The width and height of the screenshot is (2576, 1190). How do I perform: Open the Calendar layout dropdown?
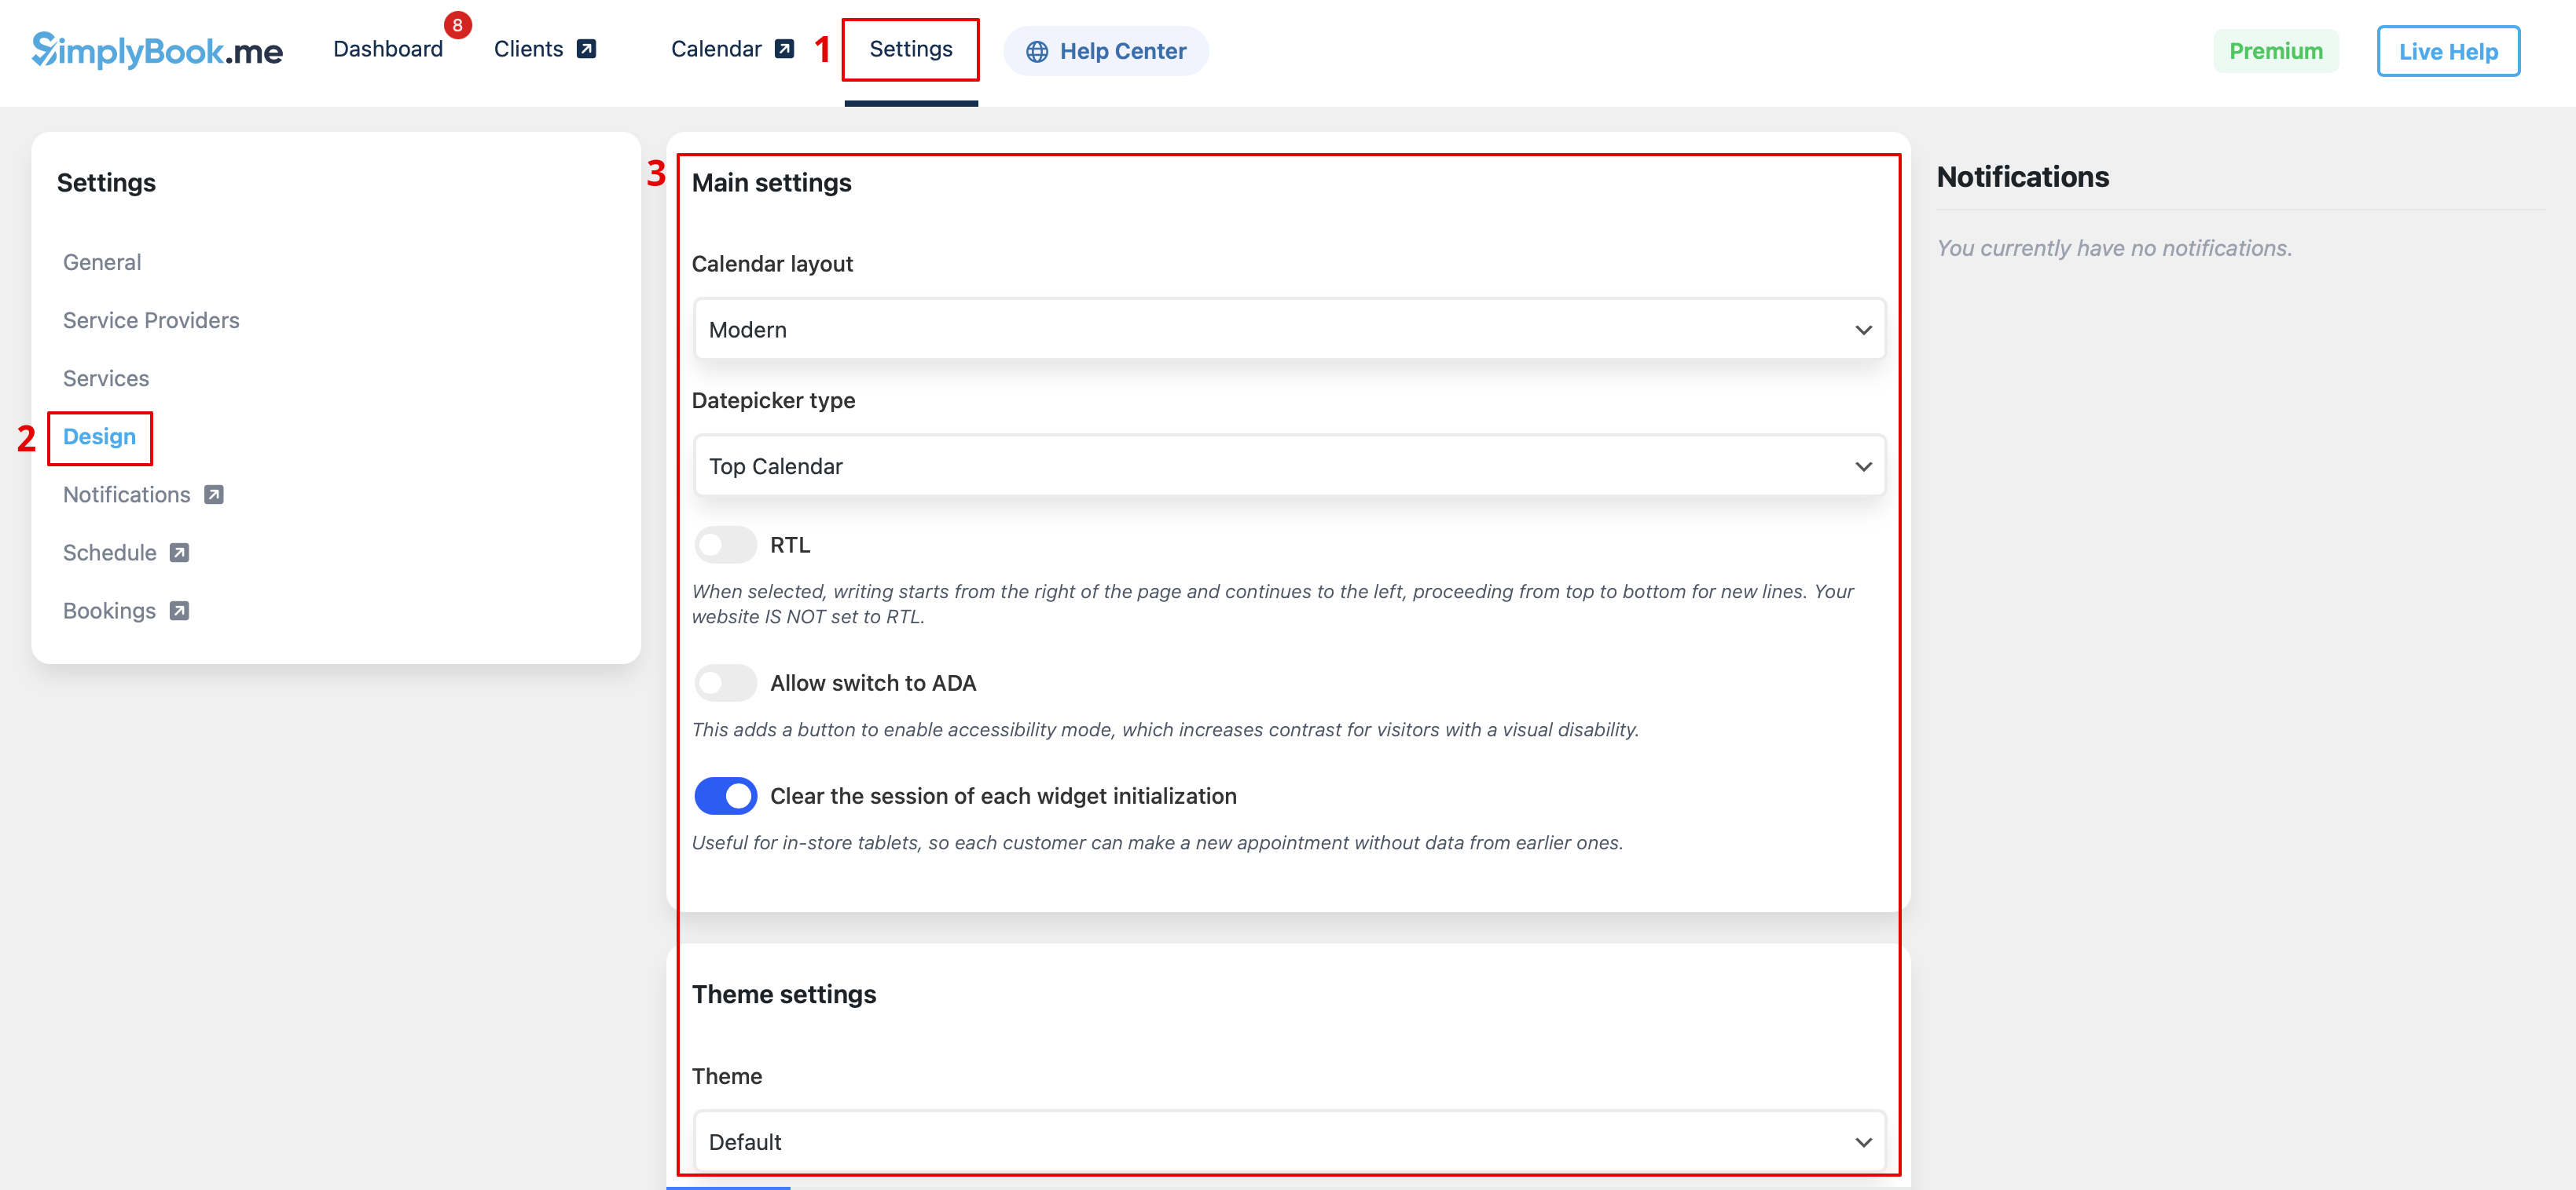[x=1288, y=330]
